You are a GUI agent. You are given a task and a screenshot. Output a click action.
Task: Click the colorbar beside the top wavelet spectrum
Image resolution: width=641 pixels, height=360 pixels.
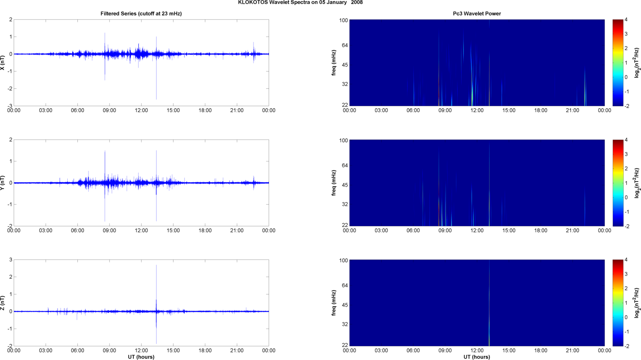pos(618,63)
